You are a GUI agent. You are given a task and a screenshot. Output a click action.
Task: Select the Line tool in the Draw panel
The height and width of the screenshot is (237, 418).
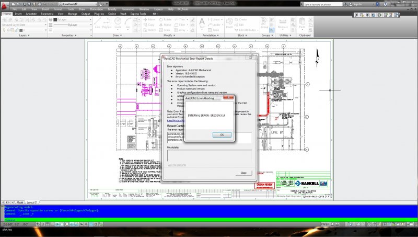tap(98, 22)
